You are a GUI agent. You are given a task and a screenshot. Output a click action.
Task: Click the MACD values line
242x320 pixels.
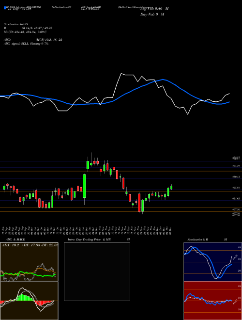coord(25,32)
